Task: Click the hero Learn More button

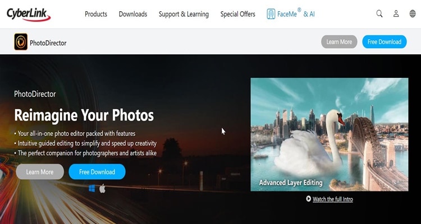Action: 40,172
